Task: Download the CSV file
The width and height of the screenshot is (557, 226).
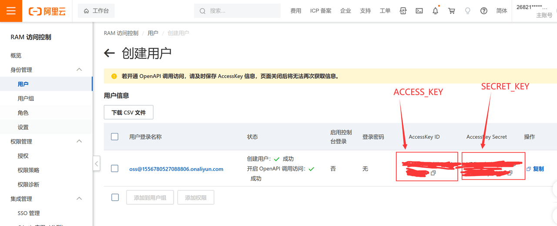Action: tap(129, 112)
